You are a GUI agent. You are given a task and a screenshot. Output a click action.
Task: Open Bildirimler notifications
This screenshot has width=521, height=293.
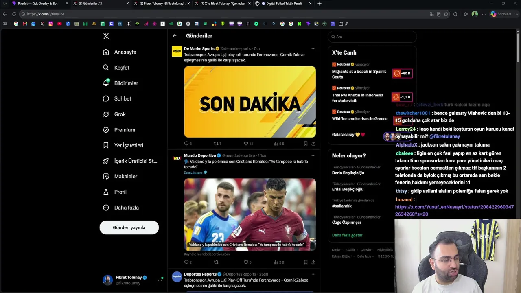pos(120,83)
